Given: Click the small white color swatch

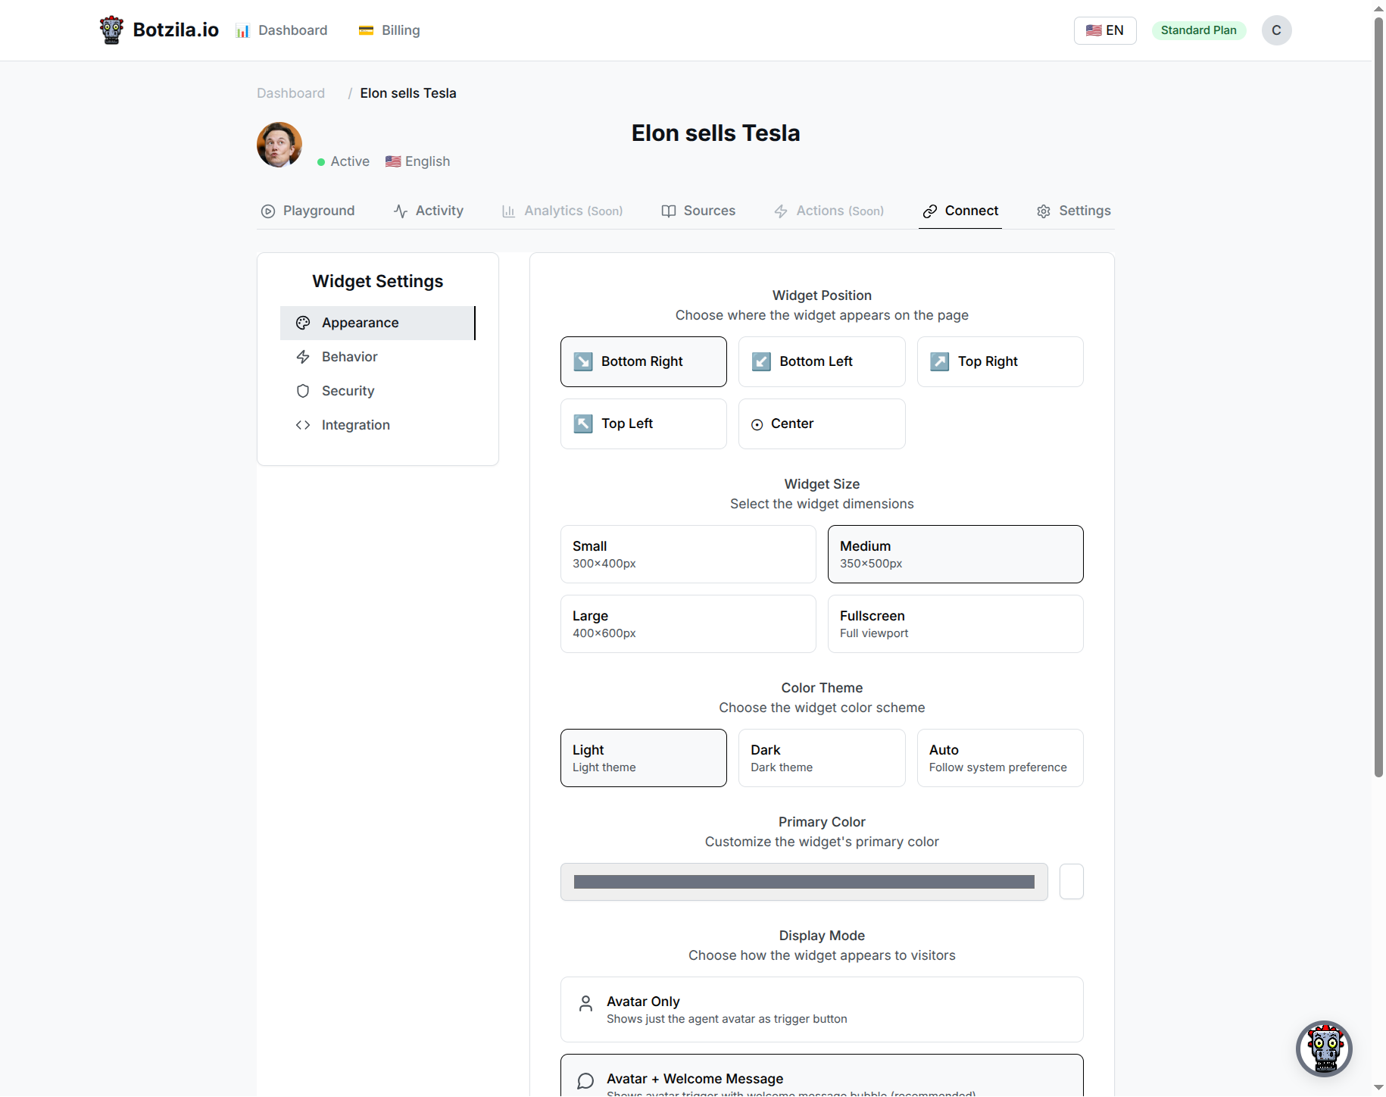Looking at the screenshot, I should click(1072, 882).
